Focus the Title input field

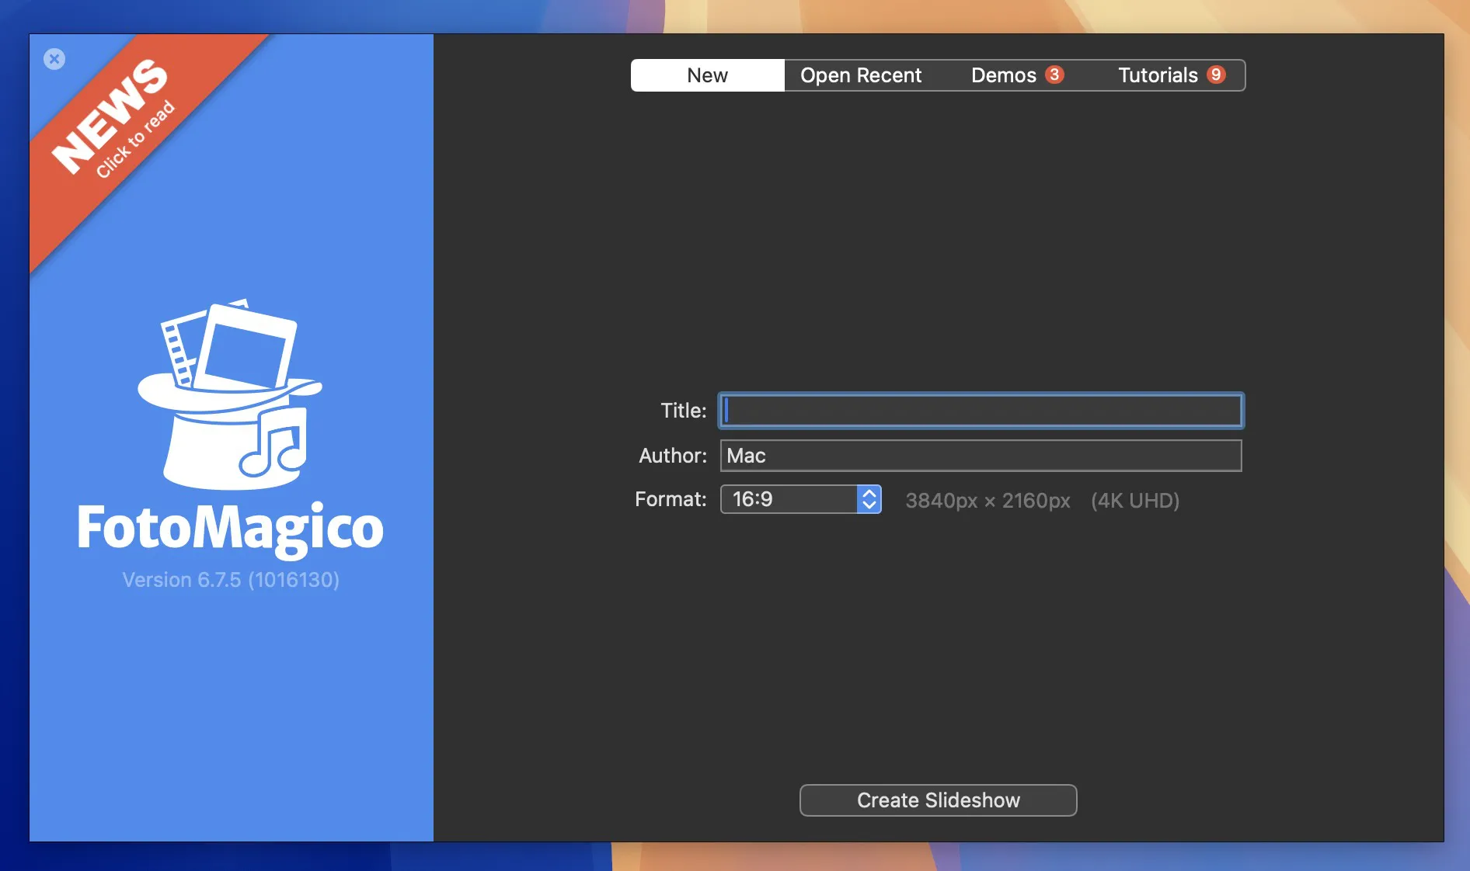pos(981,411)
